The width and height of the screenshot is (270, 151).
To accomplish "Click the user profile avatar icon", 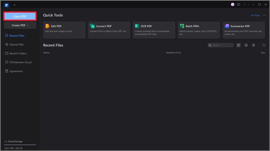I will click(232, 5).
